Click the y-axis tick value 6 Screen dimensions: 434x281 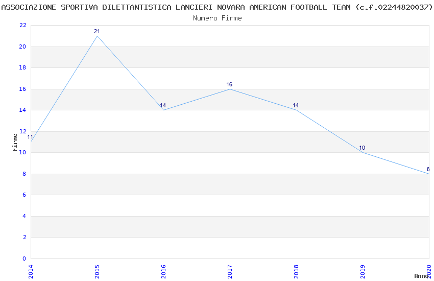[24, 195]
